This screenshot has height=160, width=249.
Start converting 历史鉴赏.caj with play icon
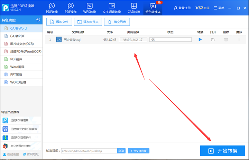tap(200, 39)
